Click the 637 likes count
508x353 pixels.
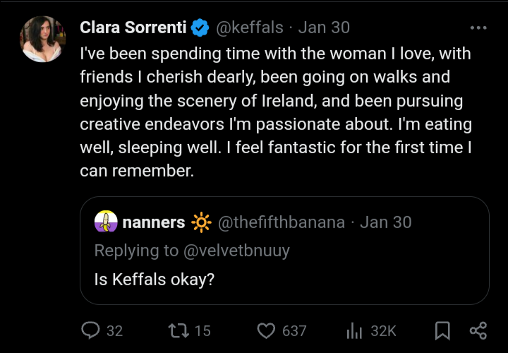pyautogui.click(x=294, y=330)
